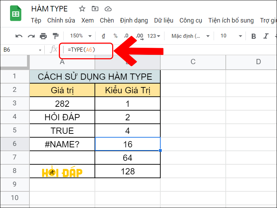Select row 6 header

point(15,144)
